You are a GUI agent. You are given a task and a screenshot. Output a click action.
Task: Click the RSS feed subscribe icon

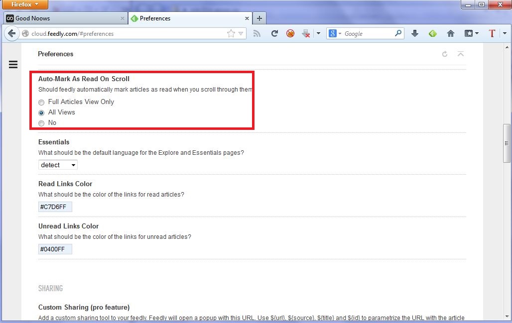(x=257, y=34)
